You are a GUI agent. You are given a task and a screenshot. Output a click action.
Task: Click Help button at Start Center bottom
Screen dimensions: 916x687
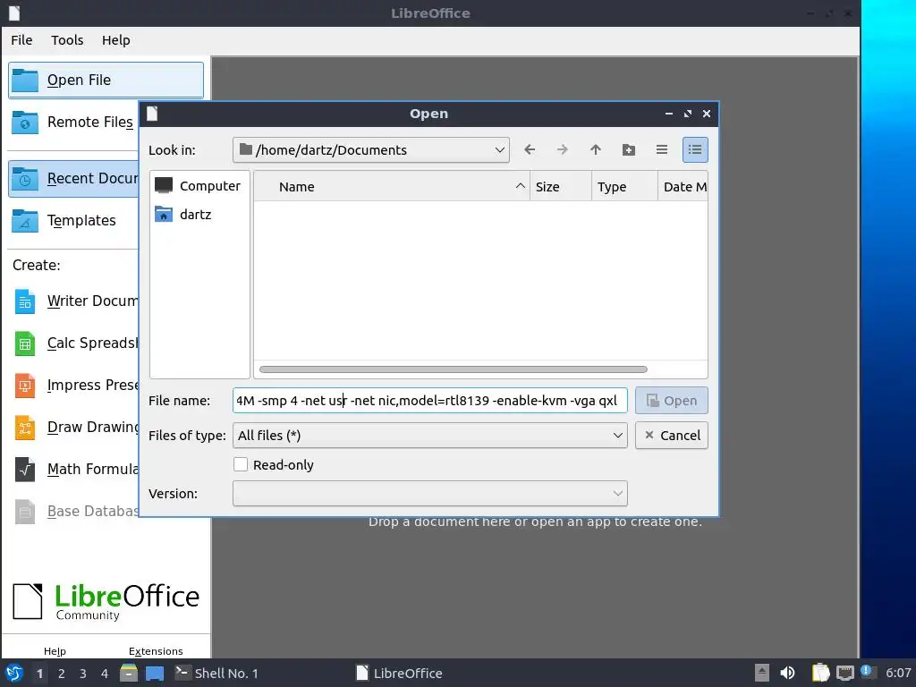point(55,651)
